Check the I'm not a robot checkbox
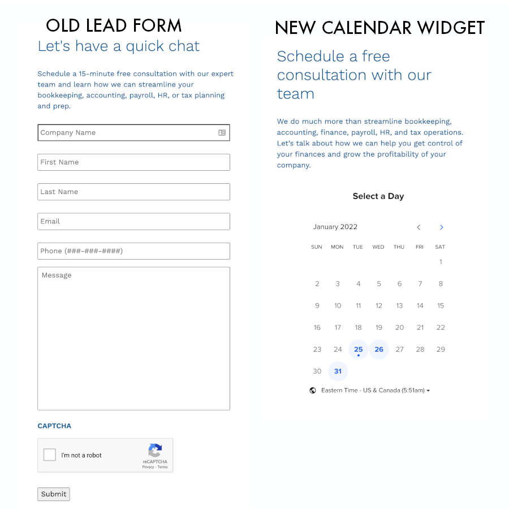This screenshot has width=509, height=509. click(50, 455)
